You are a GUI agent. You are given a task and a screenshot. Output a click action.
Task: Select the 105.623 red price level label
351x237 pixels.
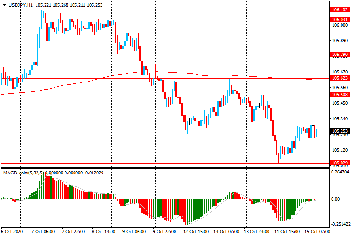click(x=340, y=78)
